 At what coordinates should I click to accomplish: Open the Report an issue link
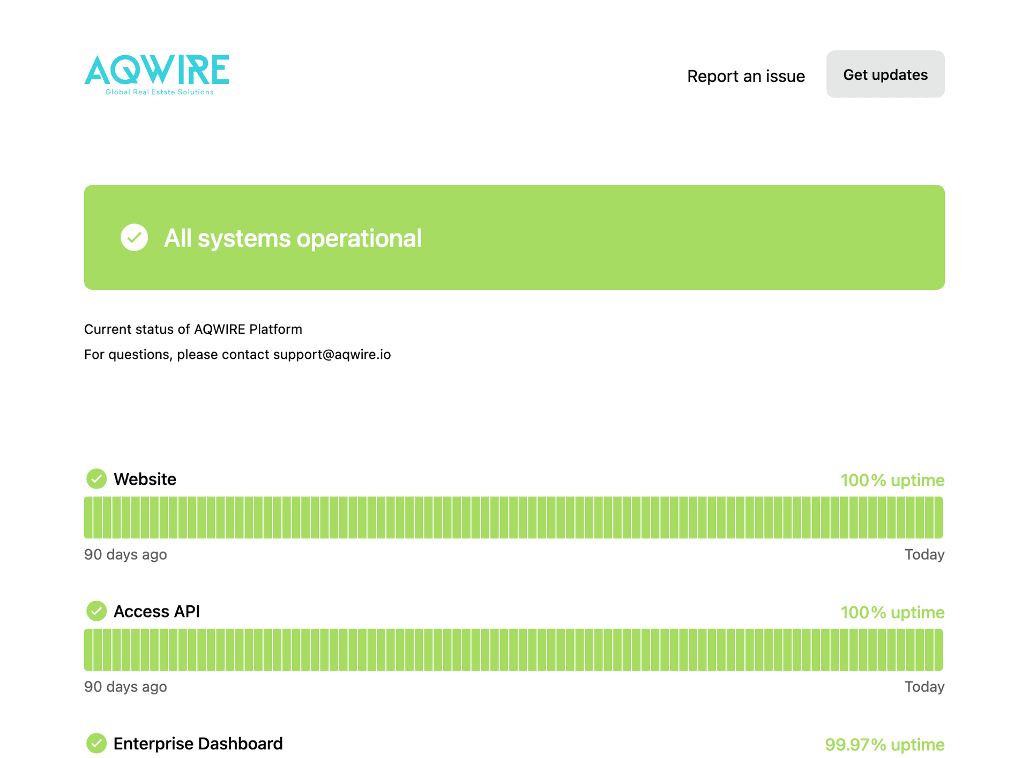(x=745, y=76)
